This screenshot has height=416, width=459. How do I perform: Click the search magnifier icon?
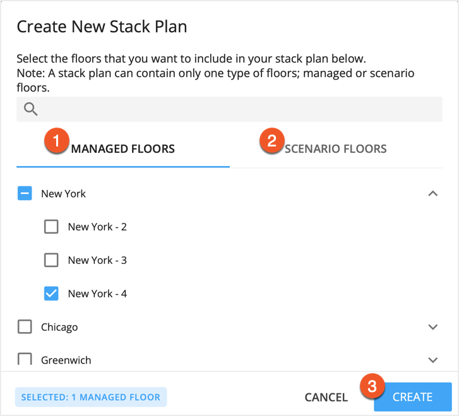(31, 109)
